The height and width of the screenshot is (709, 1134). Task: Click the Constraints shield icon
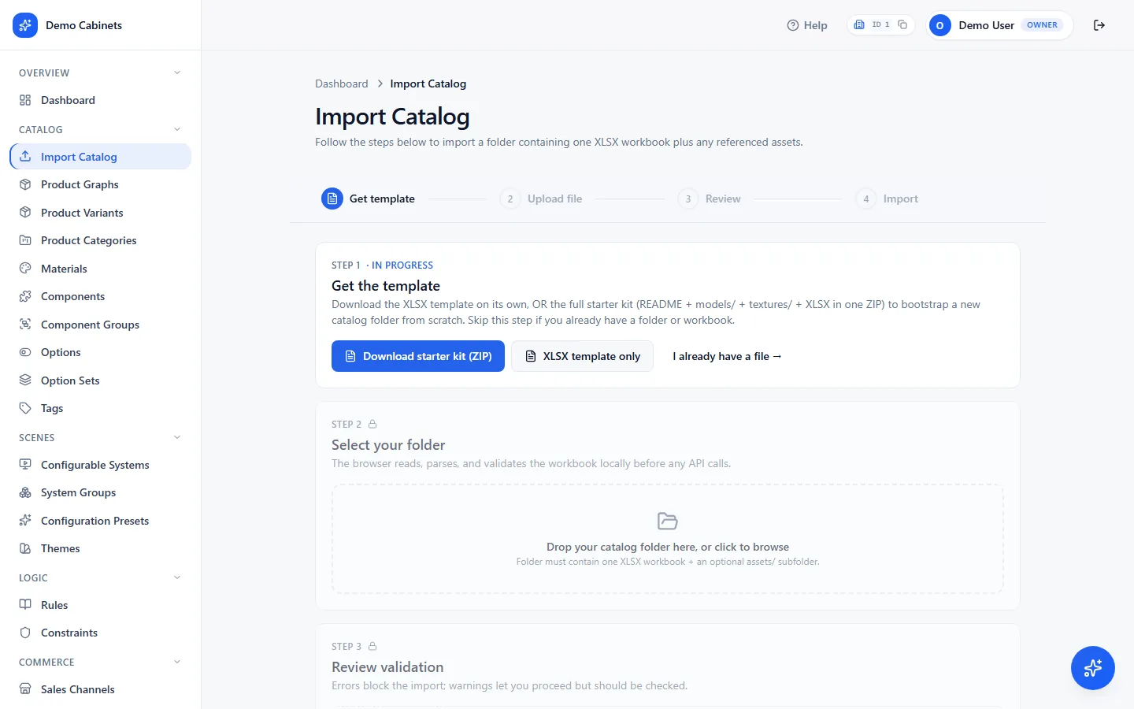25,633
